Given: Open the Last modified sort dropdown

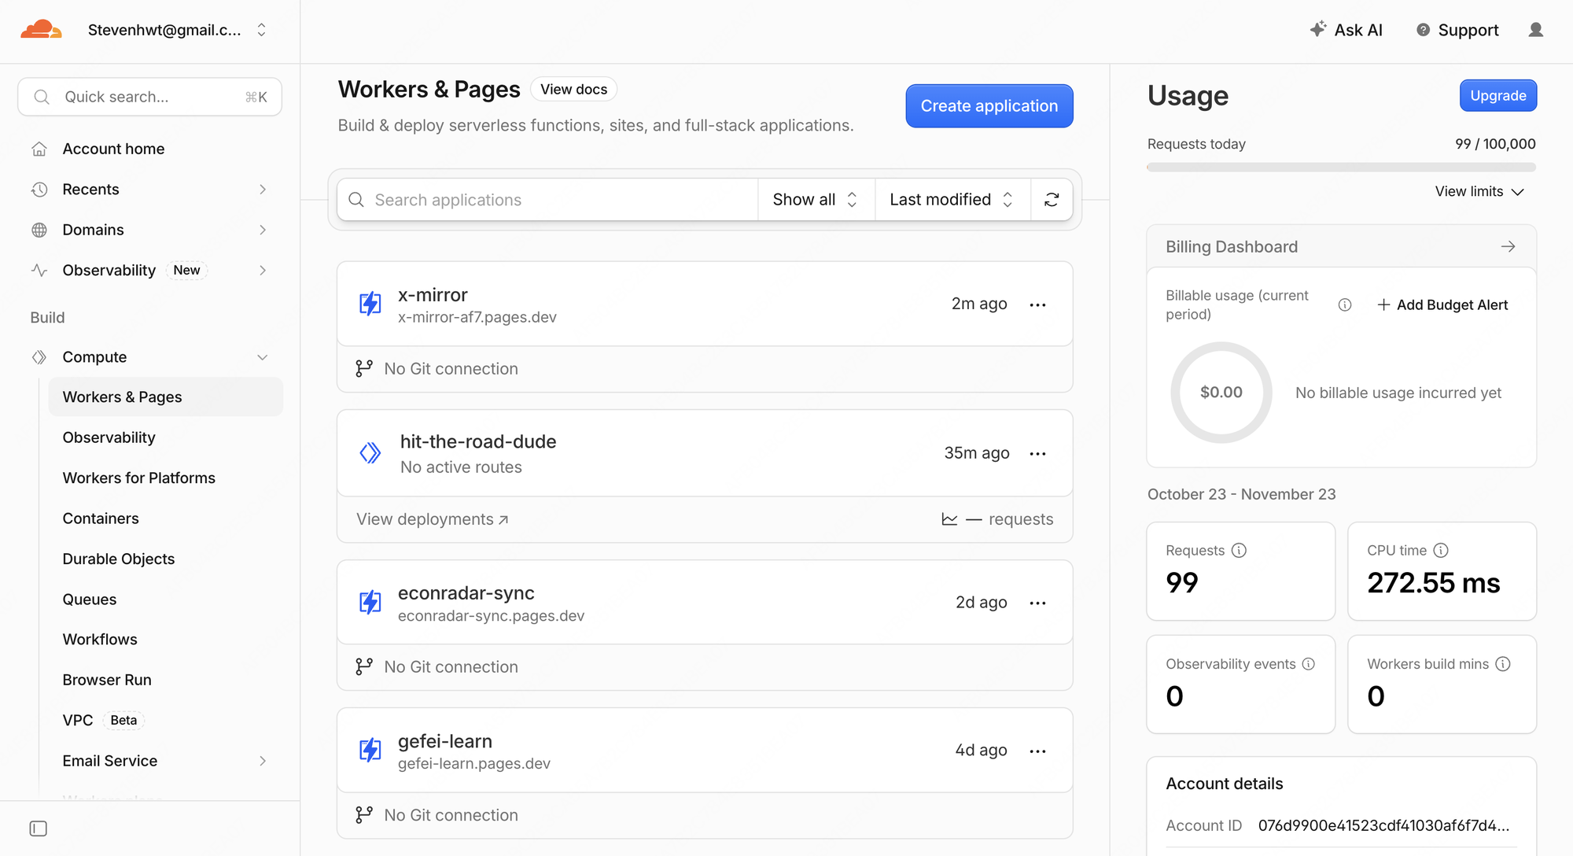Looking at the screenshot, I should (x=952, y=200).
